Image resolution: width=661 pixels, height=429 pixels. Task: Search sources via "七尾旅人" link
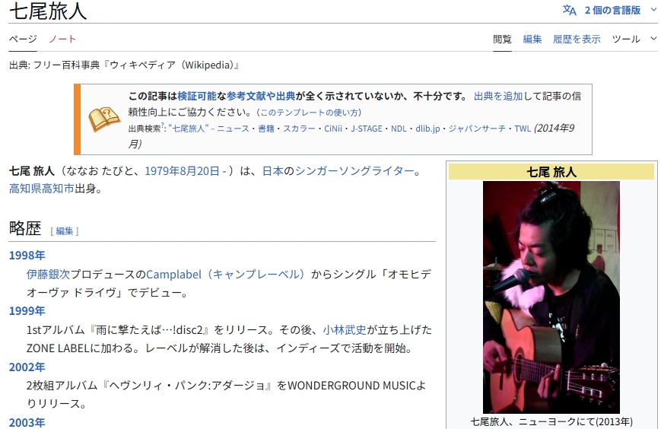click(189, 129)
